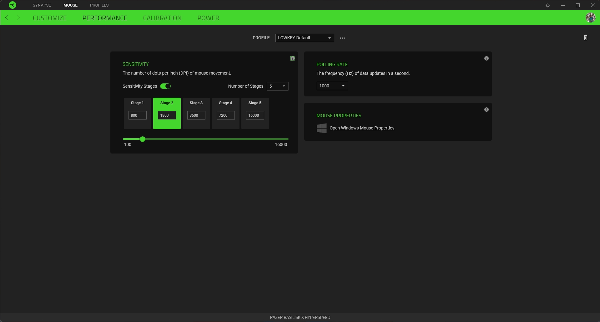Select the Stage 4 card

click(226, 113)
